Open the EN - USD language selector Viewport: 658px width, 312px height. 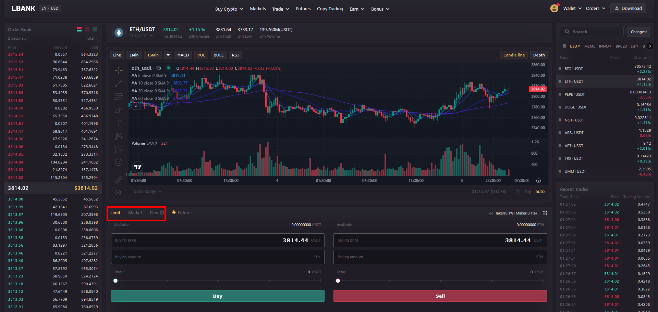tap(50, 8)
